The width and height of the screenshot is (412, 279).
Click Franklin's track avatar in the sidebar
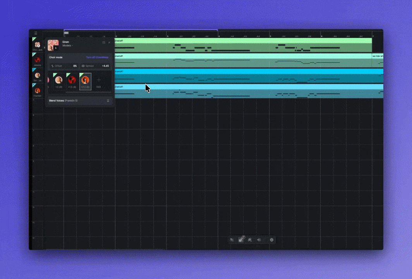pos(37,90)
